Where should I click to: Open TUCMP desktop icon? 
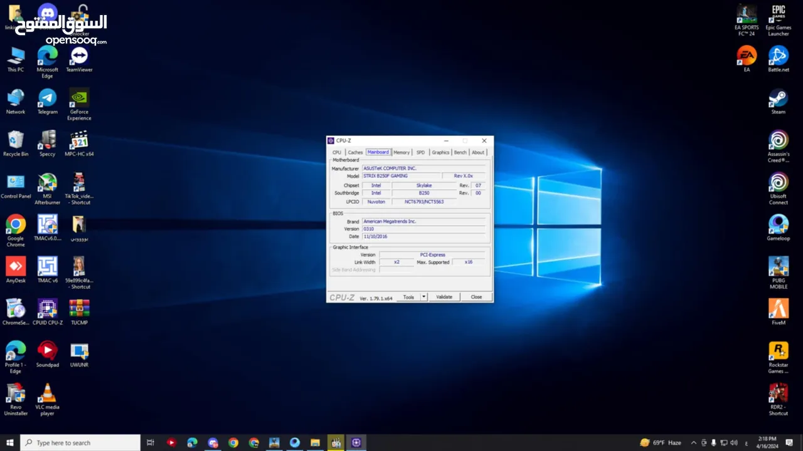[x=79, y=312]
